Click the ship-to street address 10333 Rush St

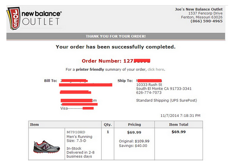tap(149, 85)
